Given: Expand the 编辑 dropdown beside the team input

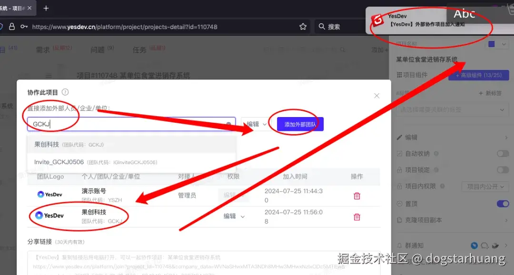Looking at the screenshot, I should (x=256, y=124).
